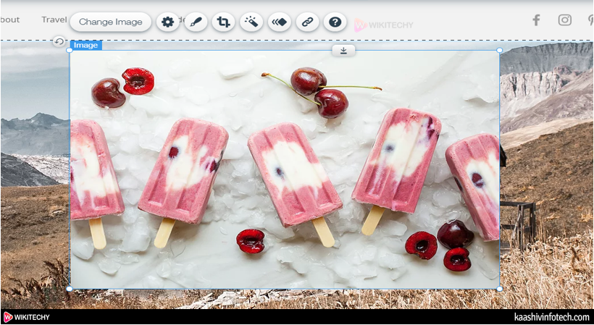This screenshot has height=325, width=594.
Task: Click the Instagram social icon
Action: pos(564,20)
